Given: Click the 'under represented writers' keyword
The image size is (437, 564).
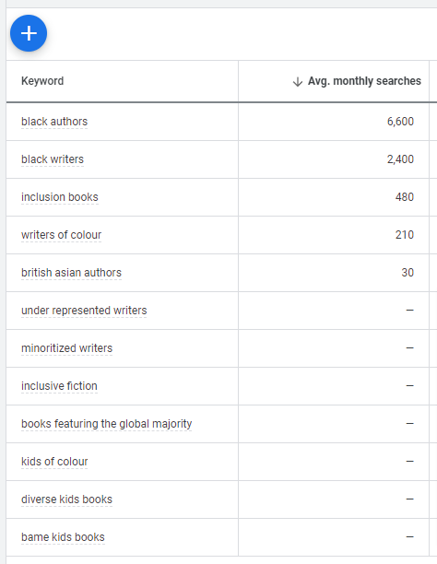Looking at the screenshot, I should (84, 311).
